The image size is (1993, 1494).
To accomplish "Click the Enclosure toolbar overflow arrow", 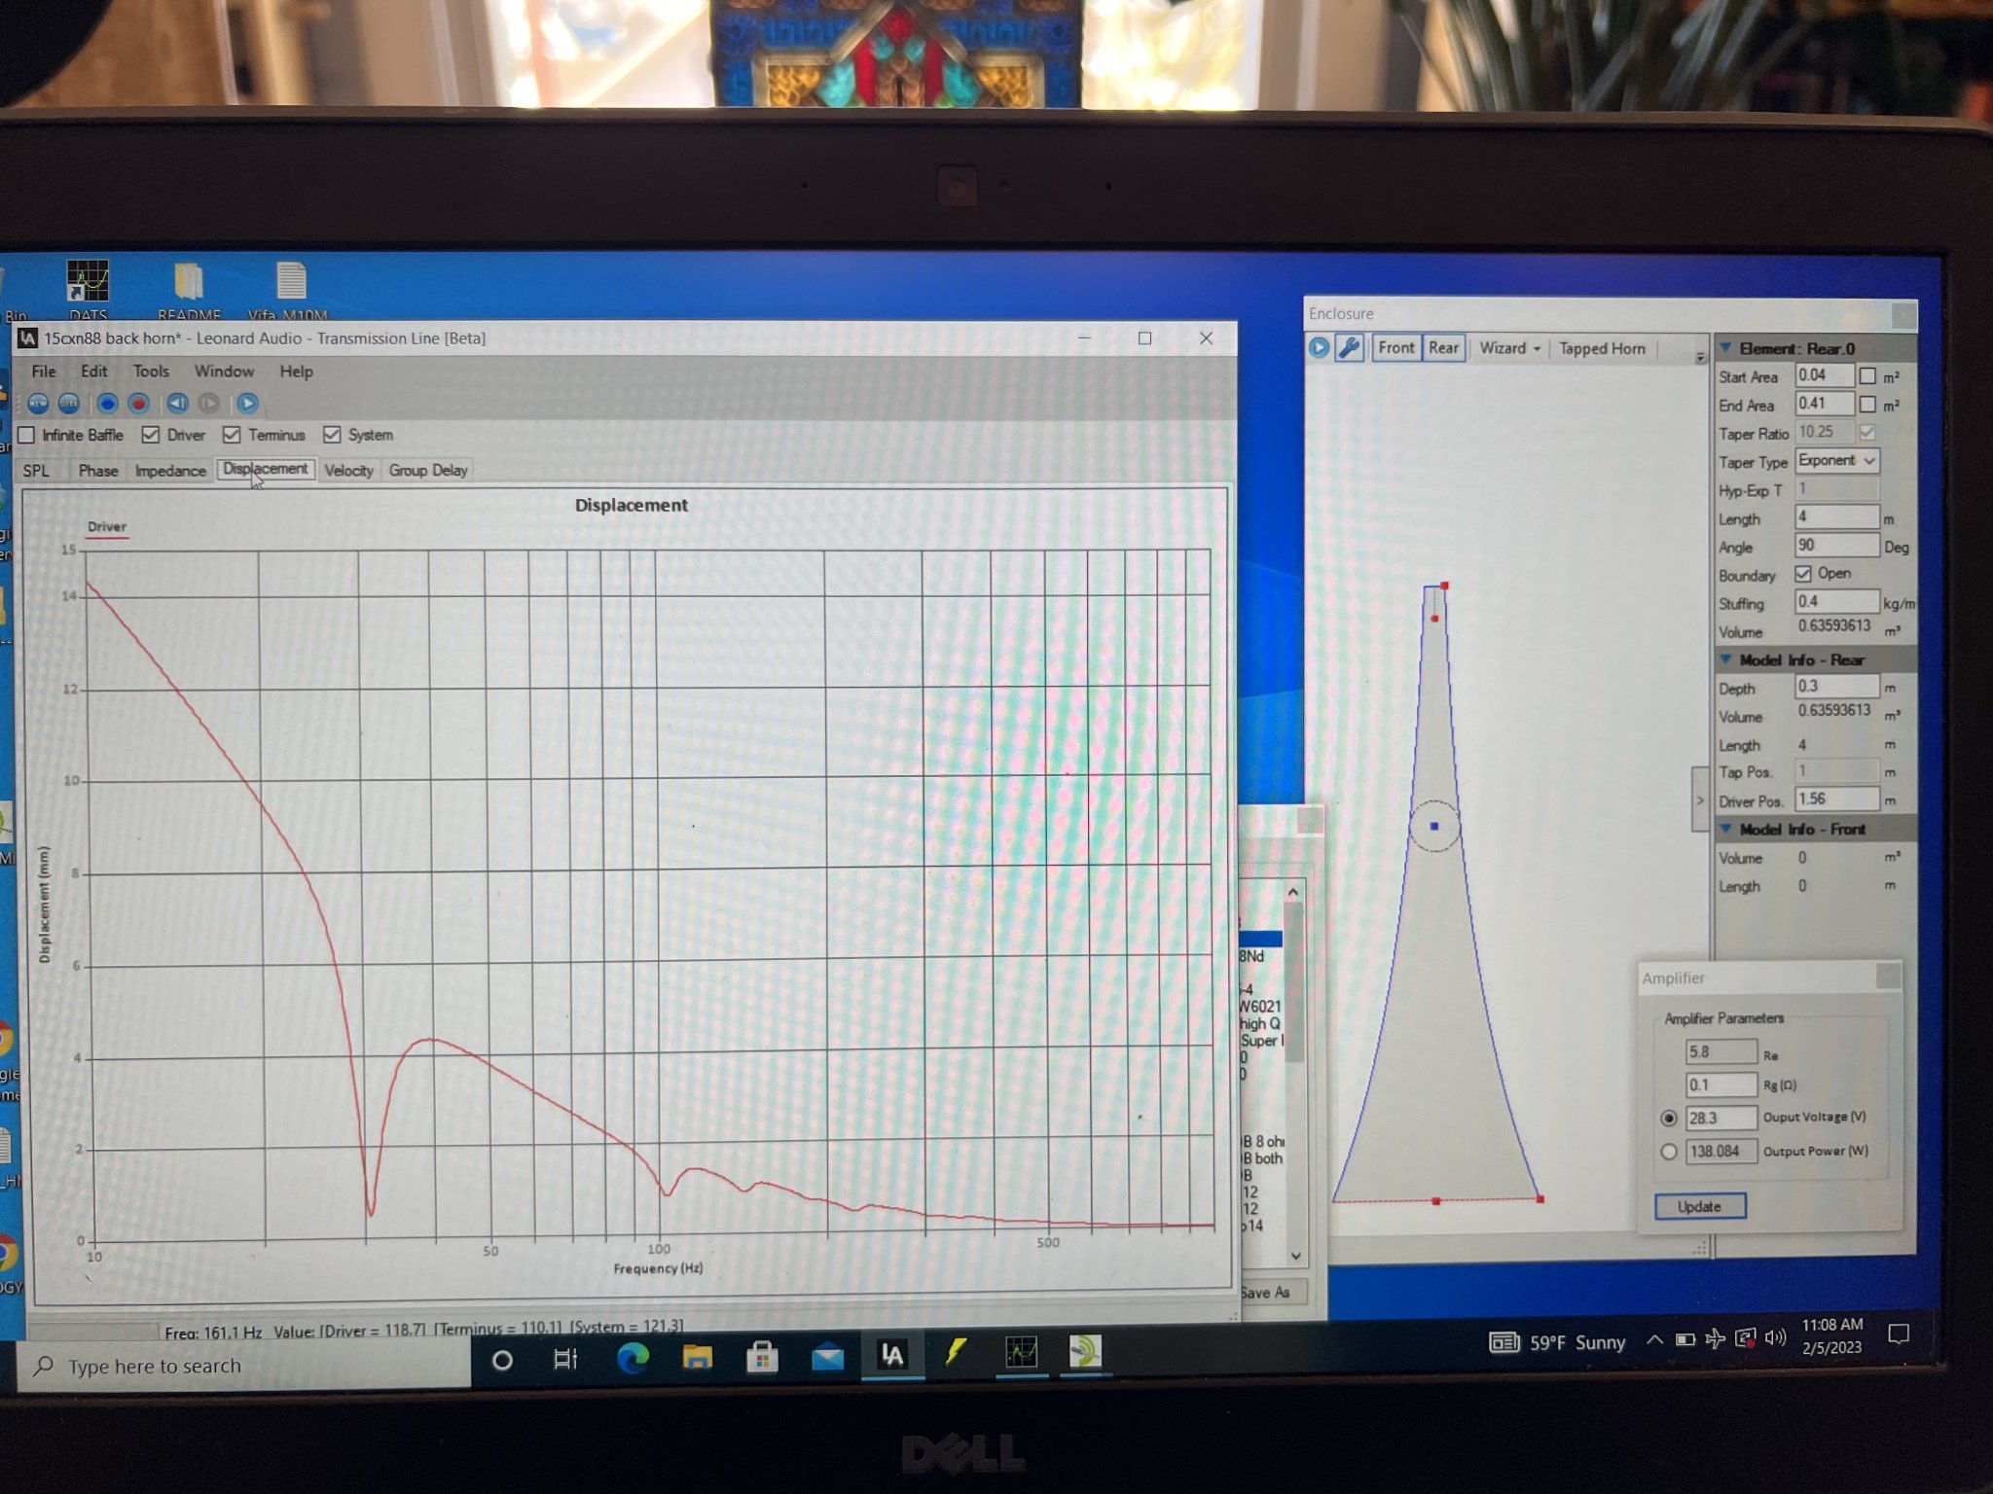I will [x=1699, y=357].
